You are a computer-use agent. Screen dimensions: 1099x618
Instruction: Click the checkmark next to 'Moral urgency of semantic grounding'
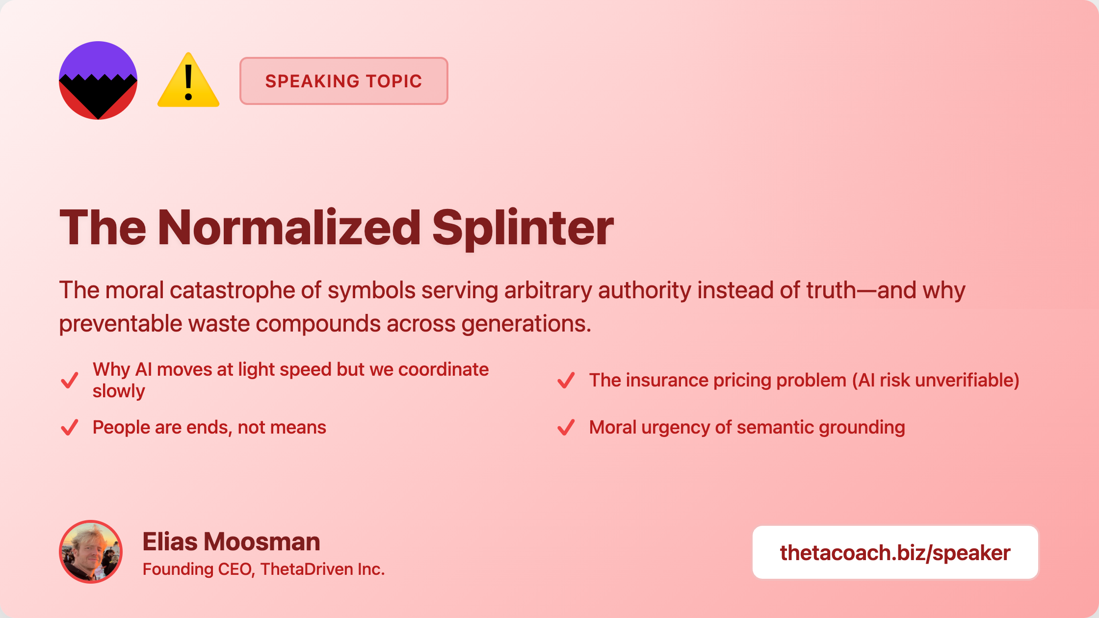coord(566,427)
